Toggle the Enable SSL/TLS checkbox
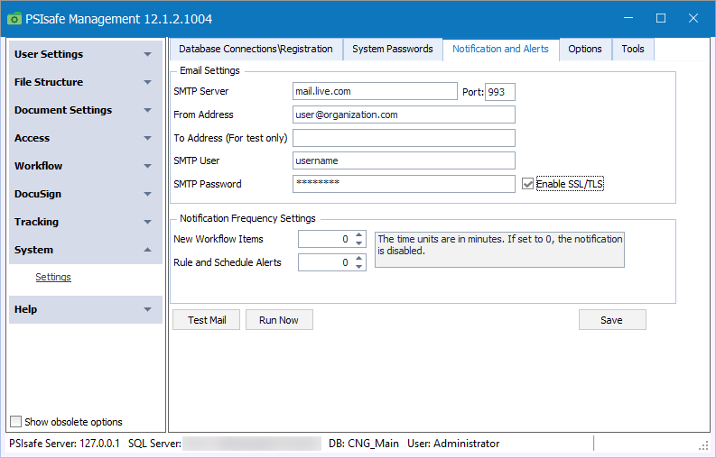Image resolution: width=716 pixels, height=458 pixels. (x=527, y=184)
